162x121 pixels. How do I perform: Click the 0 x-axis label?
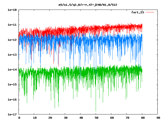click(19, 118)
